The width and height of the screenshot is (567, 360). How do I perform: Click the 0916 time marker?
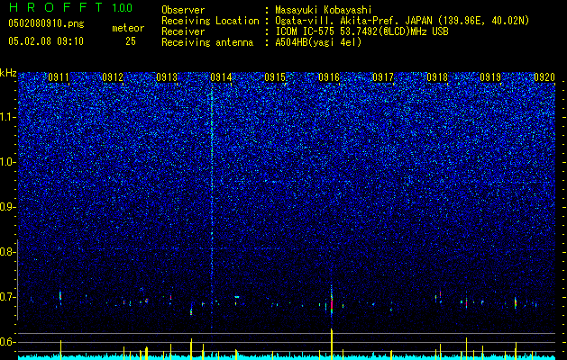point(329,77)
